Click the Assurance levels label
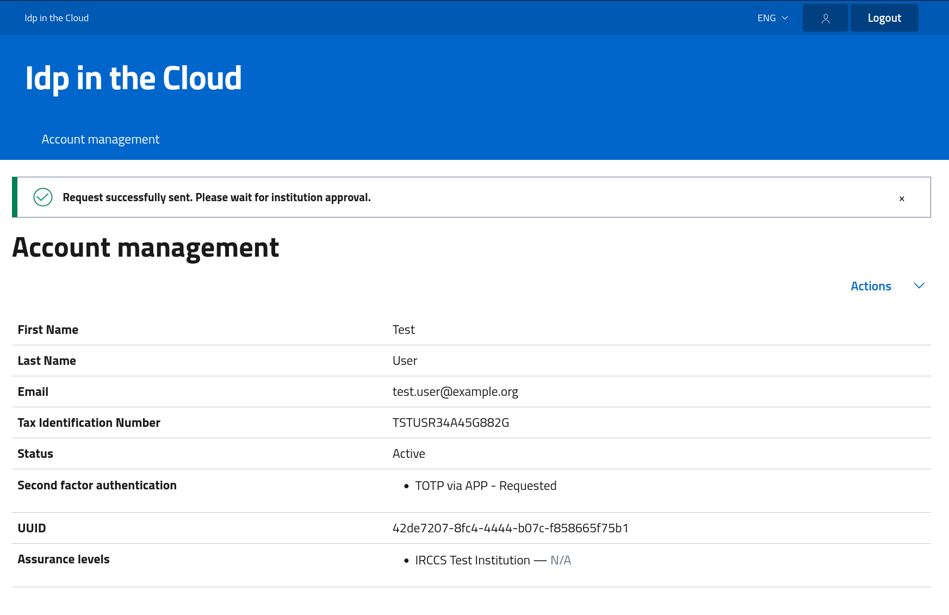 click(x=64, y=559)
